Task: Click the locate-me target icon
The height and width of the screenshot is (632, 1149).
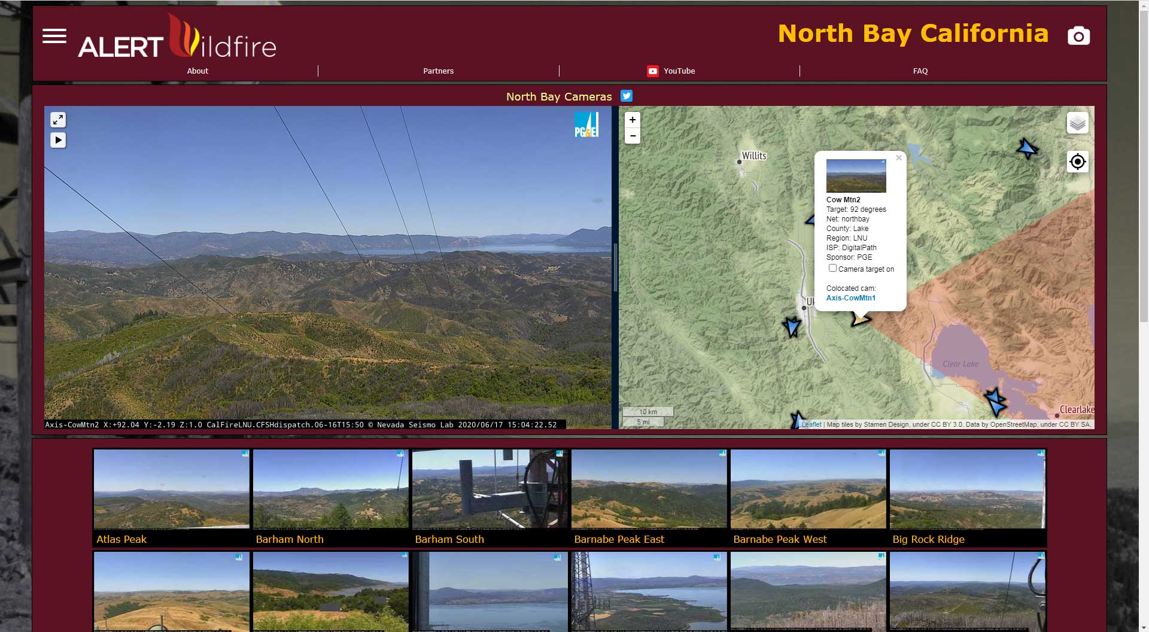Action: pos(1077,162)
